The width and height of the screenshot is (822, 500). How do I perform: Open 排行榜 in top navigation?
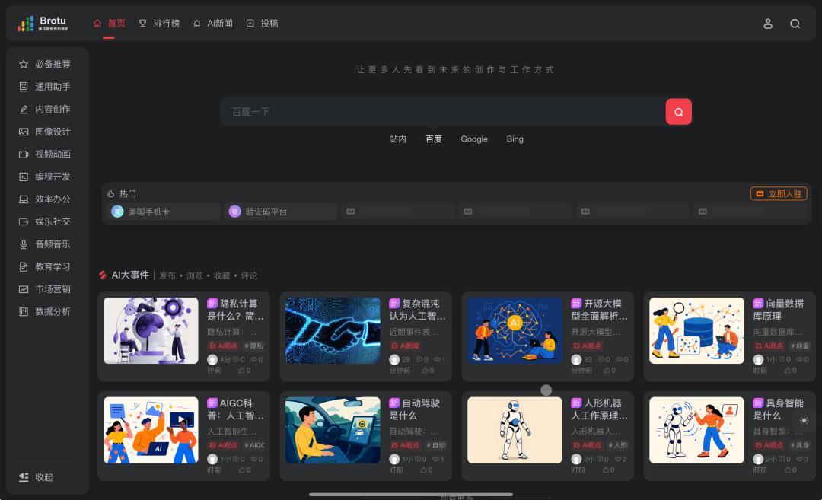pyautogui.click(x=159, y=24)
